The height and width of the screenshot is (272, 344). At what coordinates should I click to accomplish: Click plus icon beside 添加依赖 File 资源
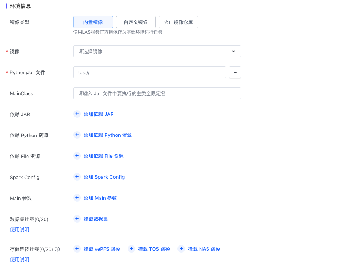[x=77, y=156]
